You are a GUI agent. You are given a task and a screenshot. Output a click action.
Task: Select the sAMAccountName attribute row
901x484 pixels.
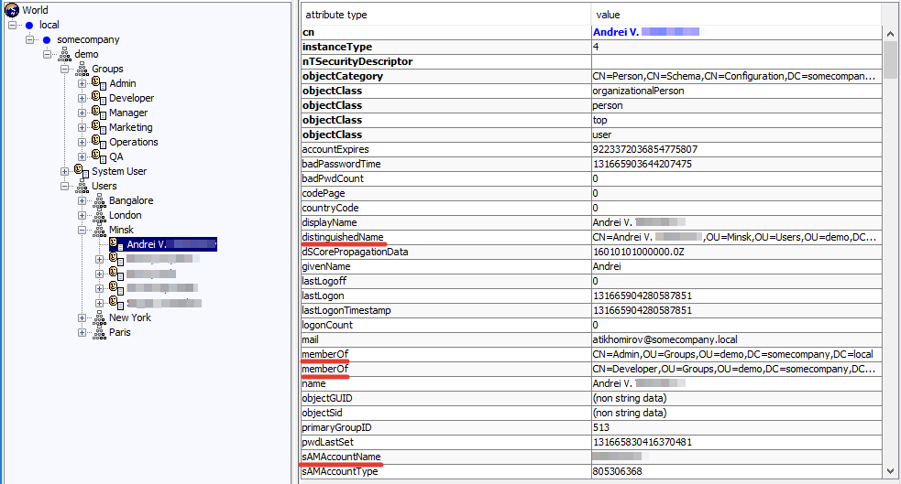click(x=591, y=457)
